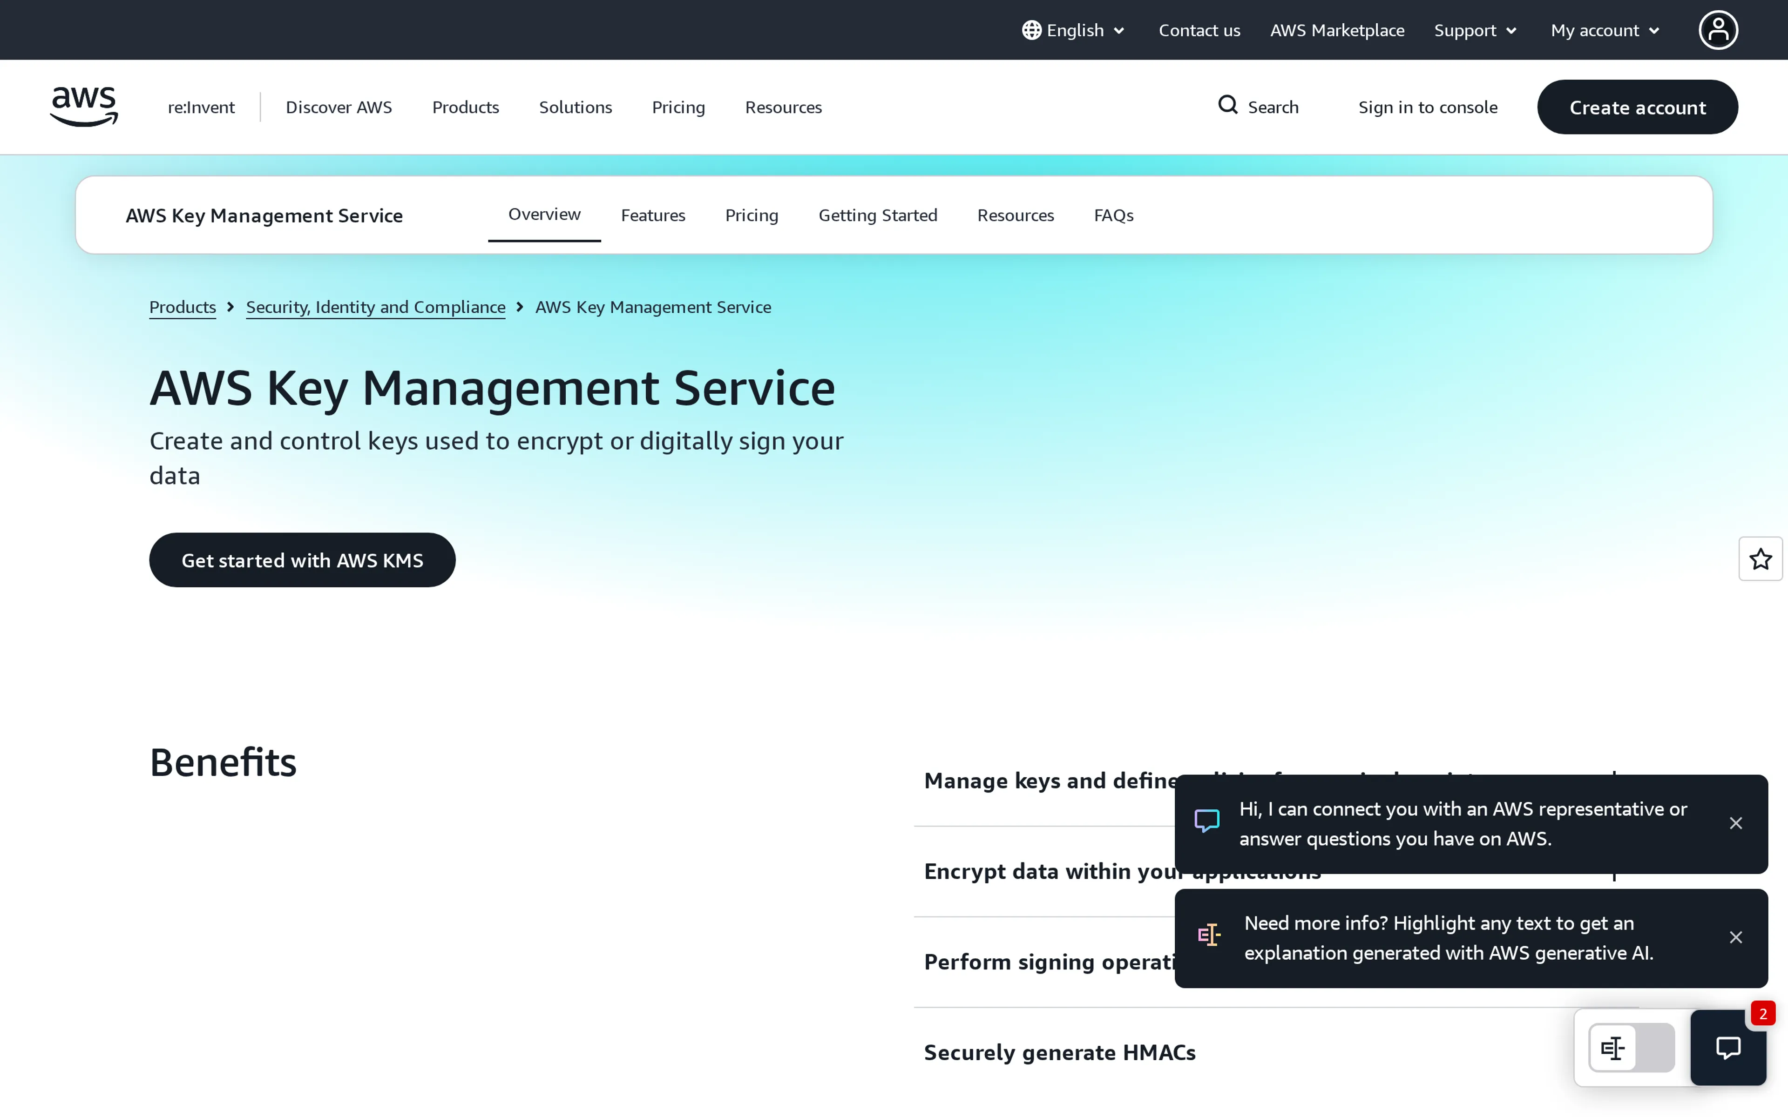Click Get started with AWS KMS
Screen dimensions: 1788x1117
(x=302, y=560)
